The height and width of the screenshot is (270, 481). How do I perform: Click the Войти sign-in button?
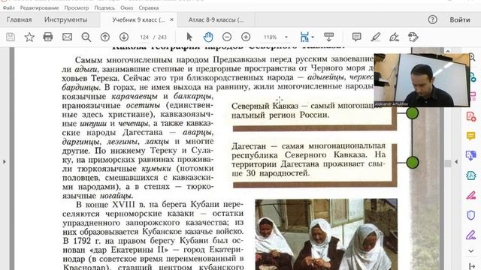pyautogui.click(x=460, y=19)
